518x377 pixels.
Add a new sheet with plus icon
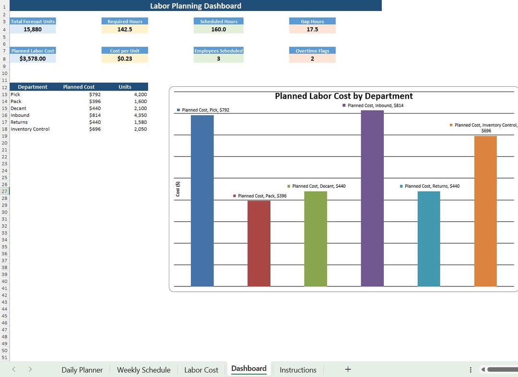click(348, 369)
